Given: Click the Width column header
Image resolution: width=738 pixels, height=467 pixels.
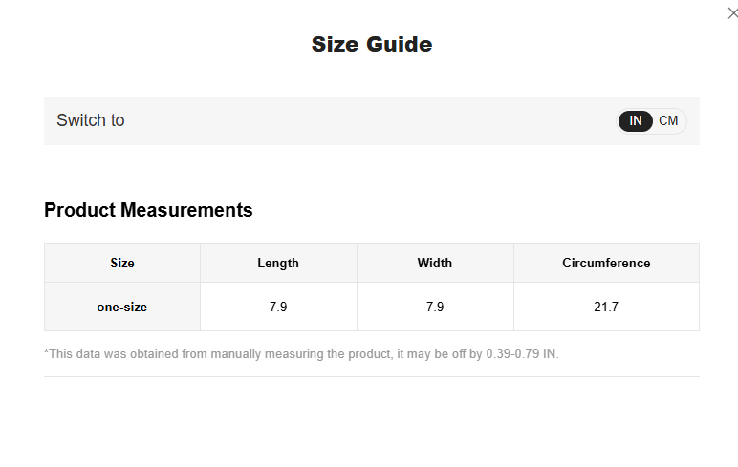Looking at the screenshot, I should [x=435, y=263].
